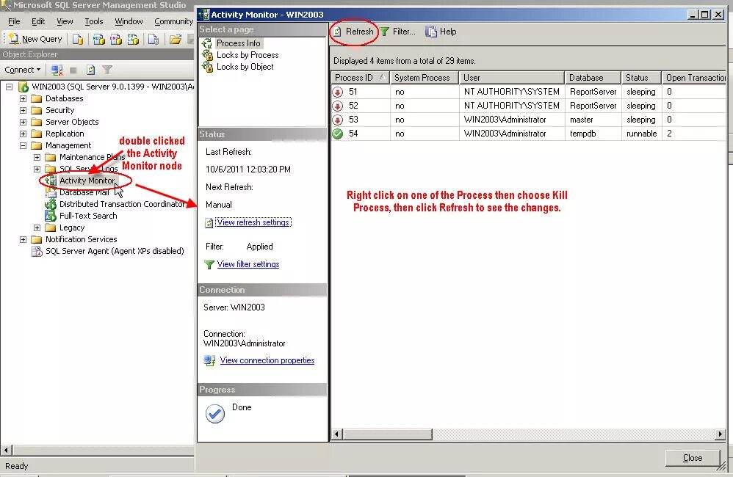
Task: Click the Analysis Services DMX Query icon
Action: (x=116, y=39)
